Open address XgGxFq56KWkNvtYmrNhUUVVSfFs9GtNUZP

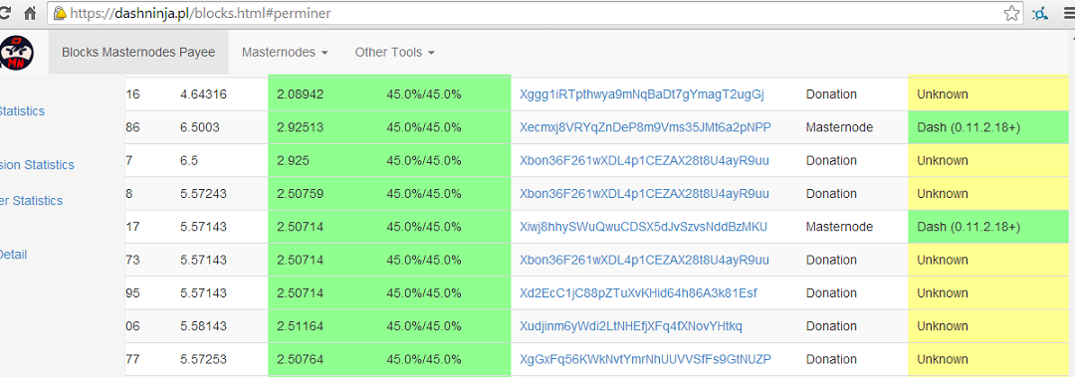[x=645, y=359]
